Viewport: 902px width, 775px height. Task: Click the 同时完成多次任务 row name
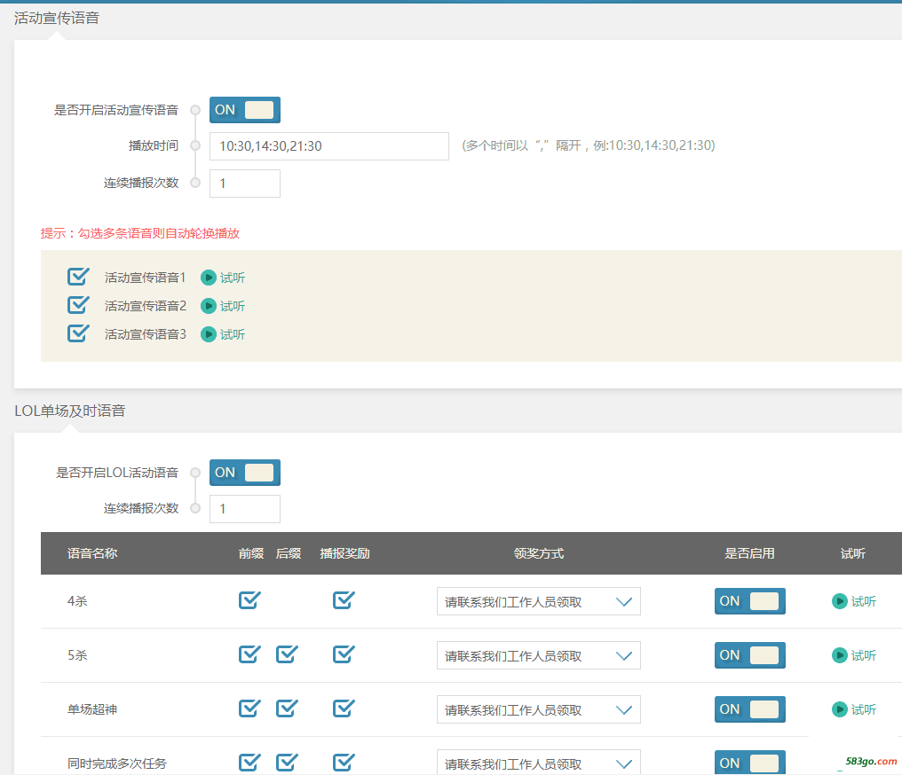(x=117, y=763)
